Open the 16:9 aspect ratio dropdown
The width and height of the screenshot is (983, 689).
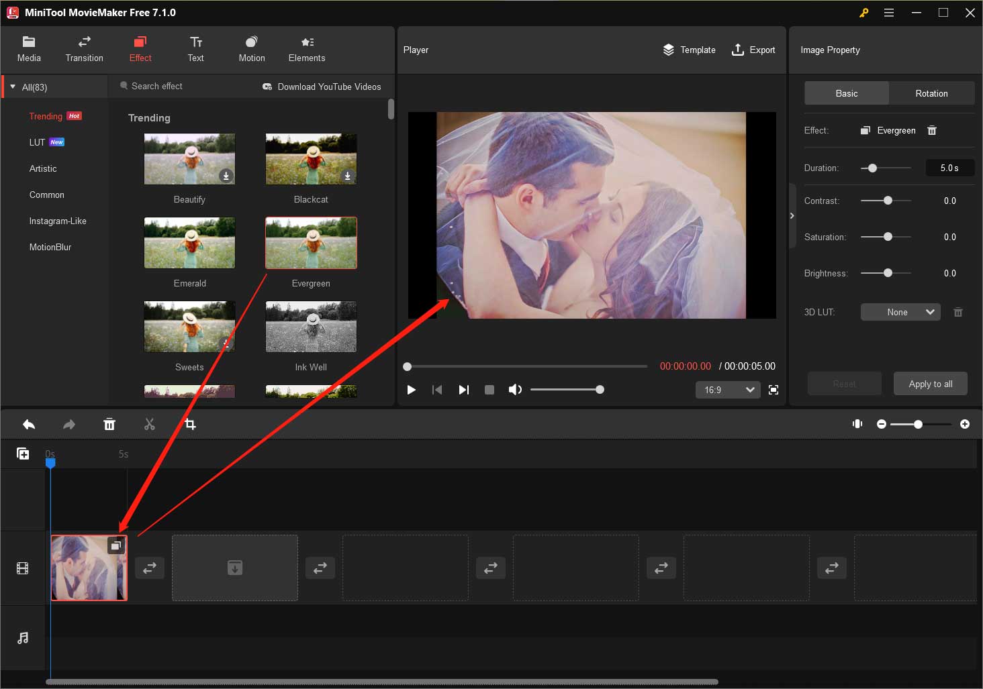tap(727, 389)
